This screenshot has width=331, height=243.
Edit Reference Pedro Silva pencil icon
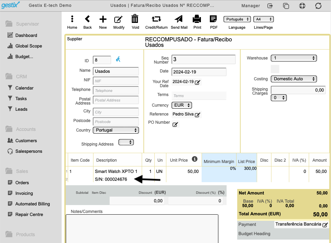pyautogui.click(x=198, y=114)
